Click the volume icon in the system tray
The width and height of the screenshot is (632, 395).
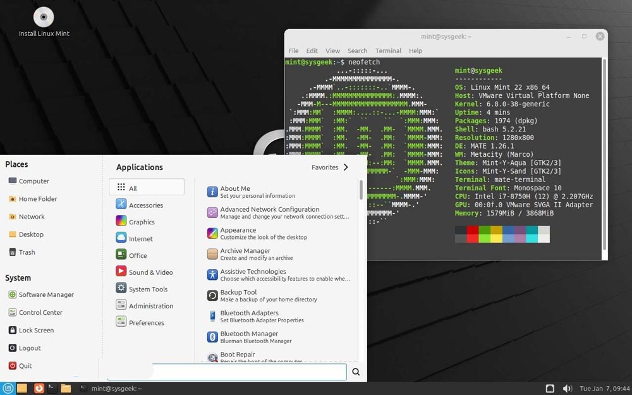click(x=567, y=387)
